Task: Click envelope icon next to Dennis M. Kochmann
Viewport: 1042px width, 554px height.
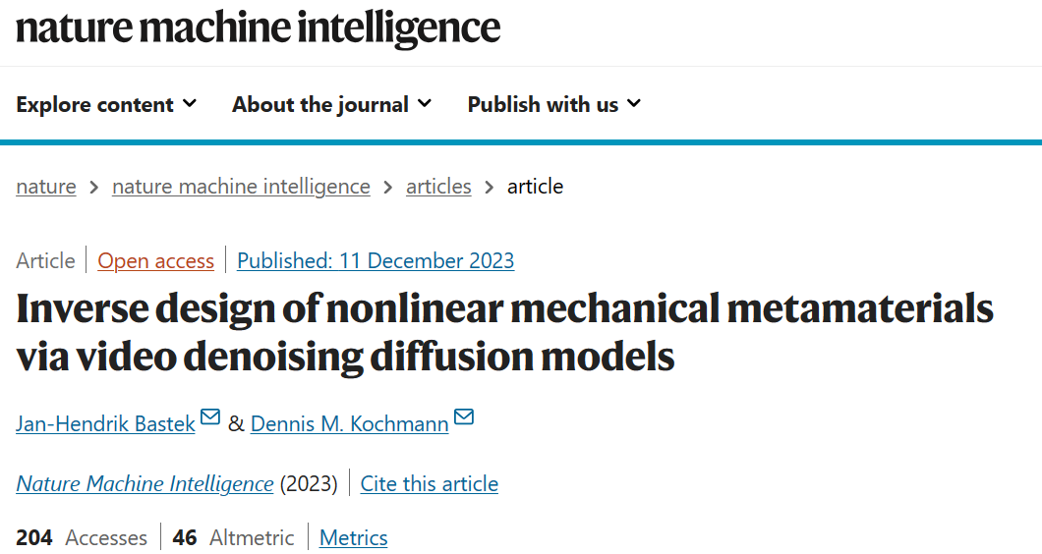Action: [x=464, y=417]
